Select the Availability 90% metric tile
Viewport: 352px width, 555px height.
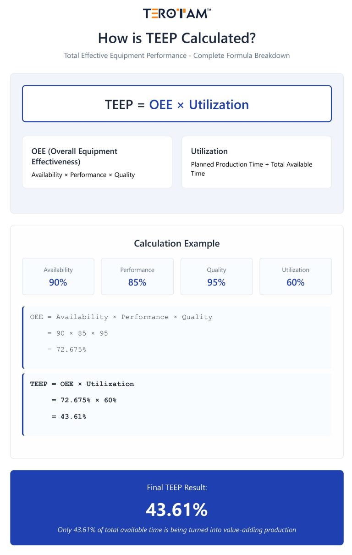tap(58, 276)
